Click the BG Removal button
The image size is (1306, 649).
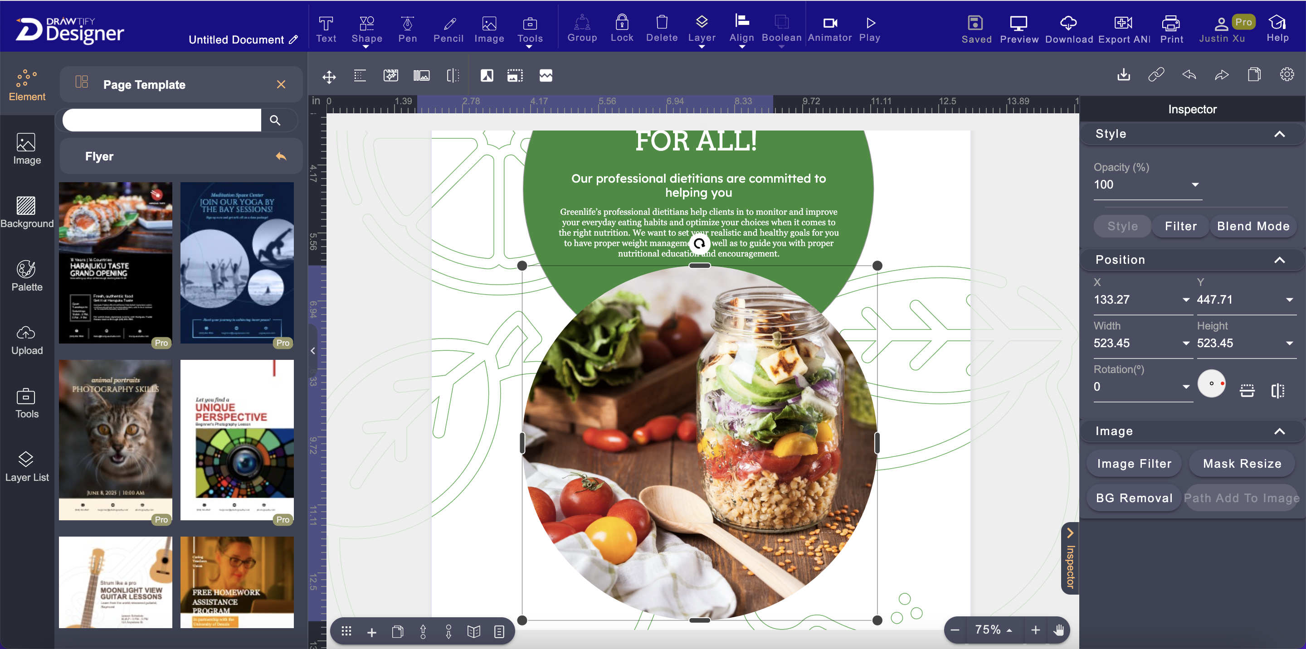click(x=1134, y=498)
